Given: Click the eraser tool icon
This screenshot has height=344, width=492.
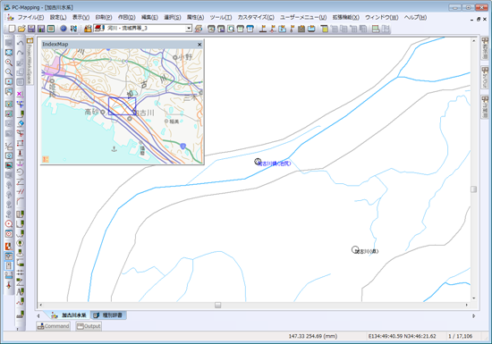Looking at the screenshot, I should pos(20,124).
